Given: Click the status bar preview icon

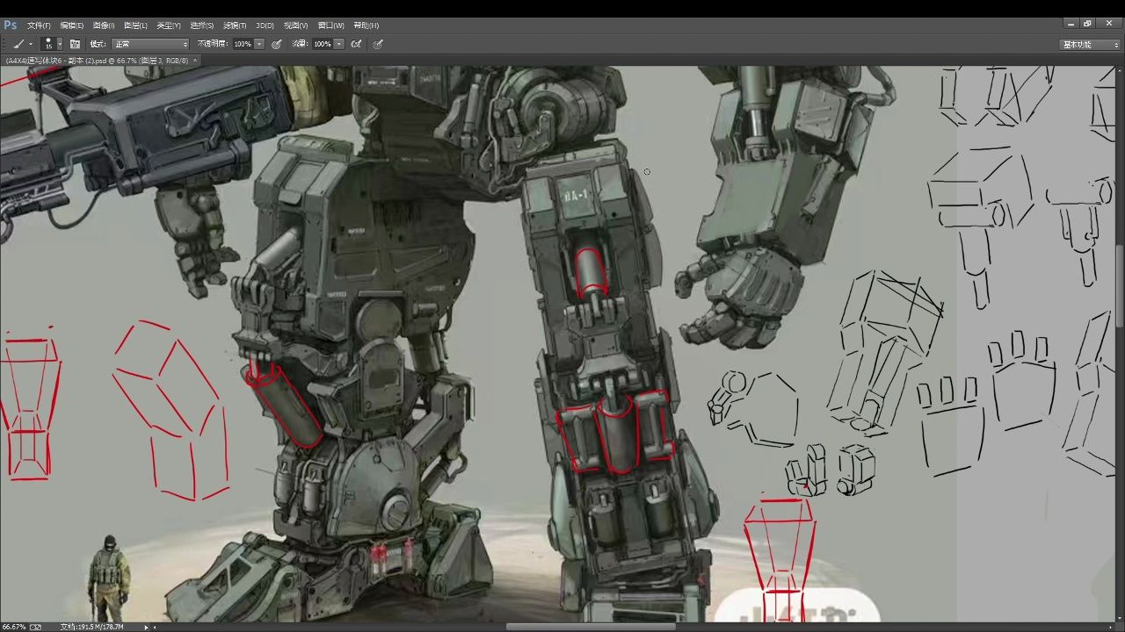Looking at the screenshot, I should [x=36, y=627].
